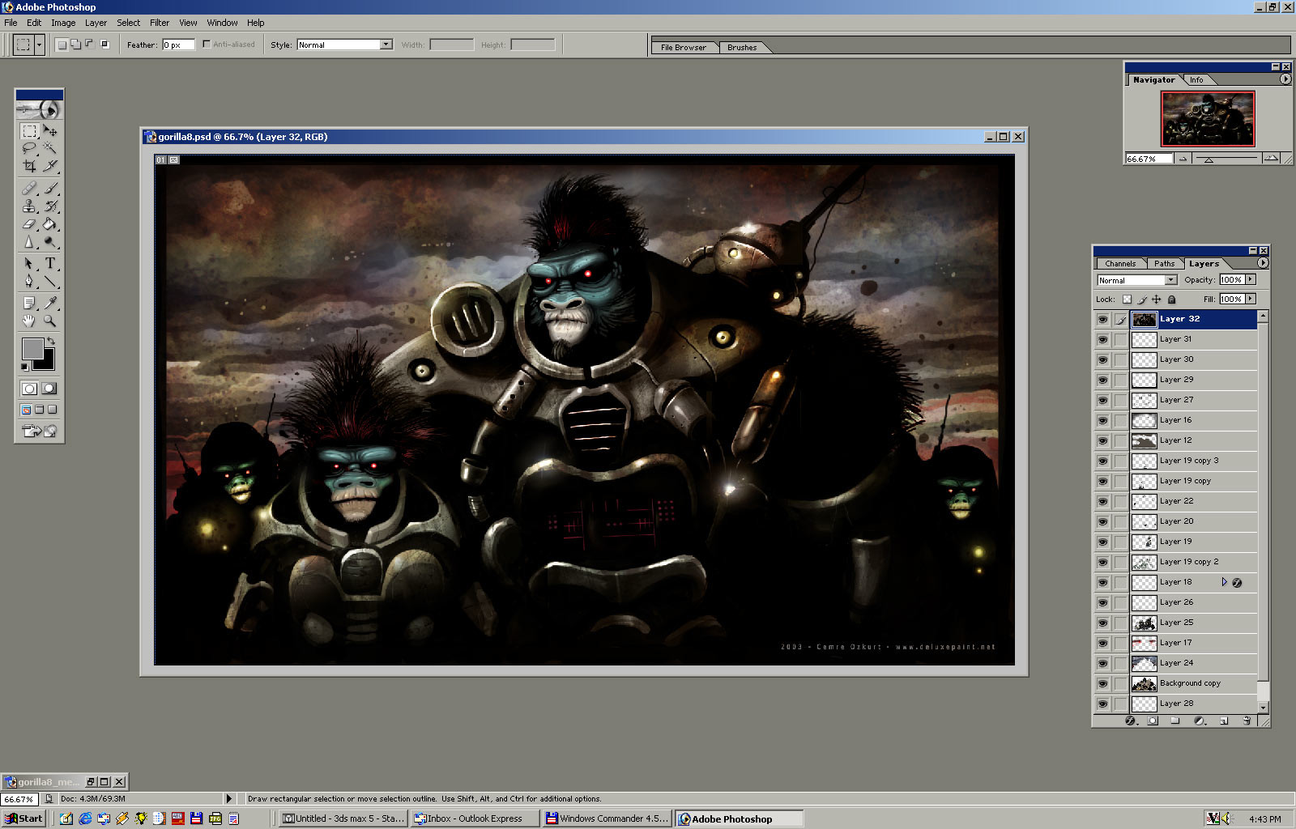Pick the Eyedropper tool

point(50,304)
